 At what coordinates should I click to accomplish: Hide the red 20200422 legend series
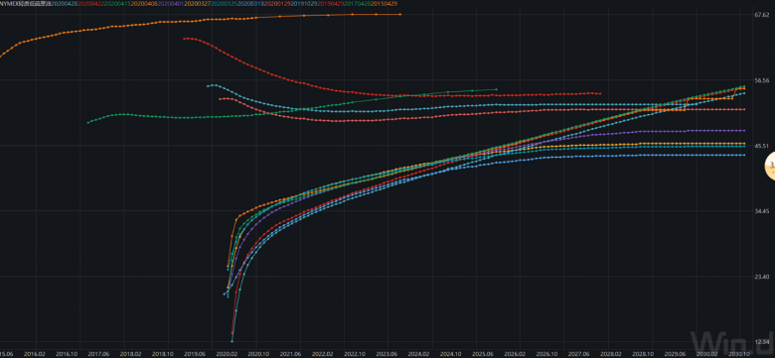pos(90,3)
